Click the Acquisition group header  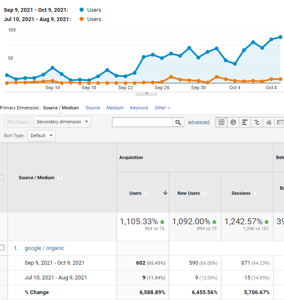[x=131, y=157]
